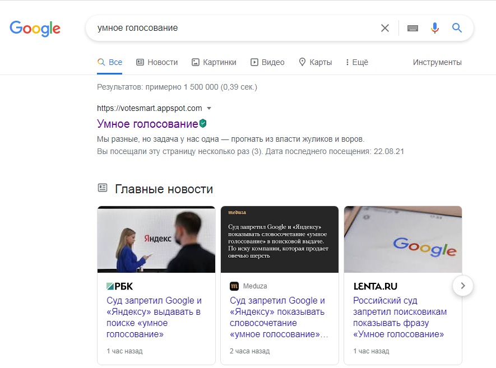Image resolution: width=496 pixels, height=368 pixels.
Task: Open the 'Умное голосование' result link
Action: tap(147, 124)
